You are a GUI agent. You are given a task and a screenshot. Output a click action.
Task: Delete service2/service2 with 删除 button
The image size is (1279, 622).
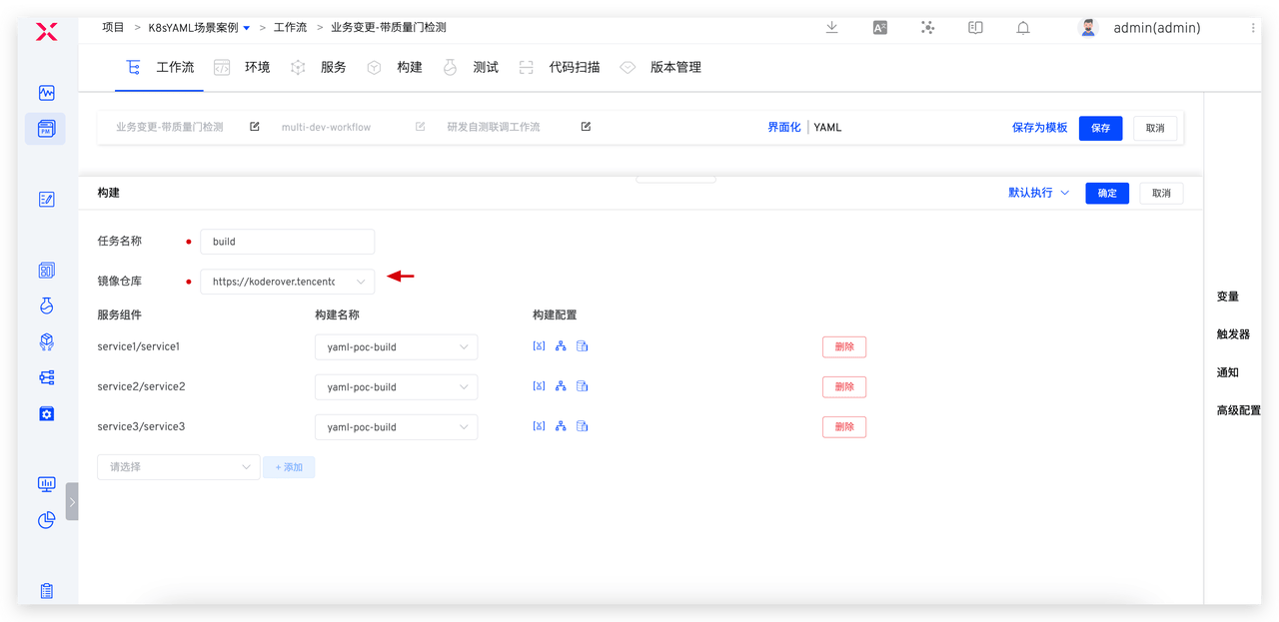pos(843,386)
